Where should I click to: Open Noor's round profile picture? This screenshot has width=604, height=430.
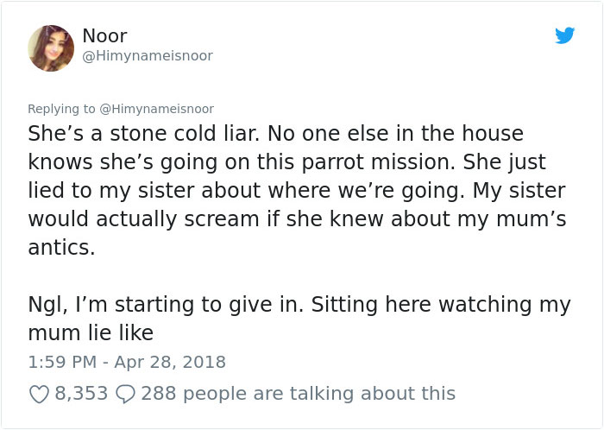tap(51, 48)
